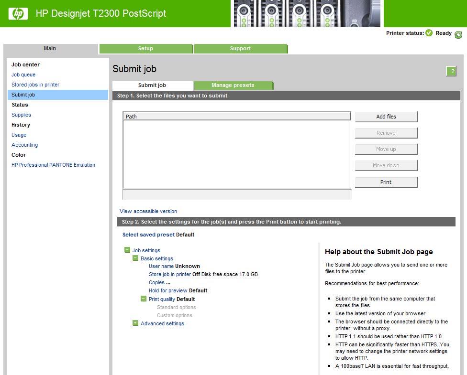Click the Print button
467x375 pixels.
386,182
